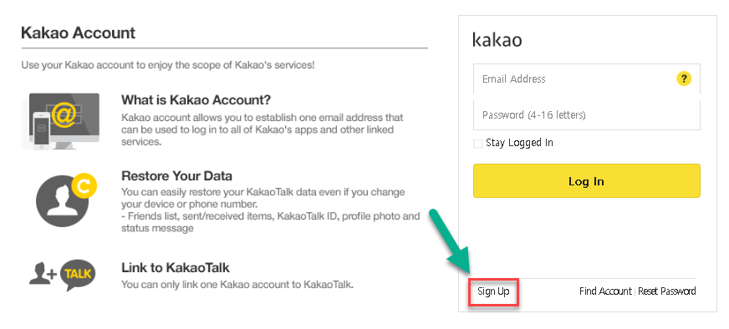Open the Sign Up link
The height and width of the screenshot is (329, 729).
click(493, 291)
